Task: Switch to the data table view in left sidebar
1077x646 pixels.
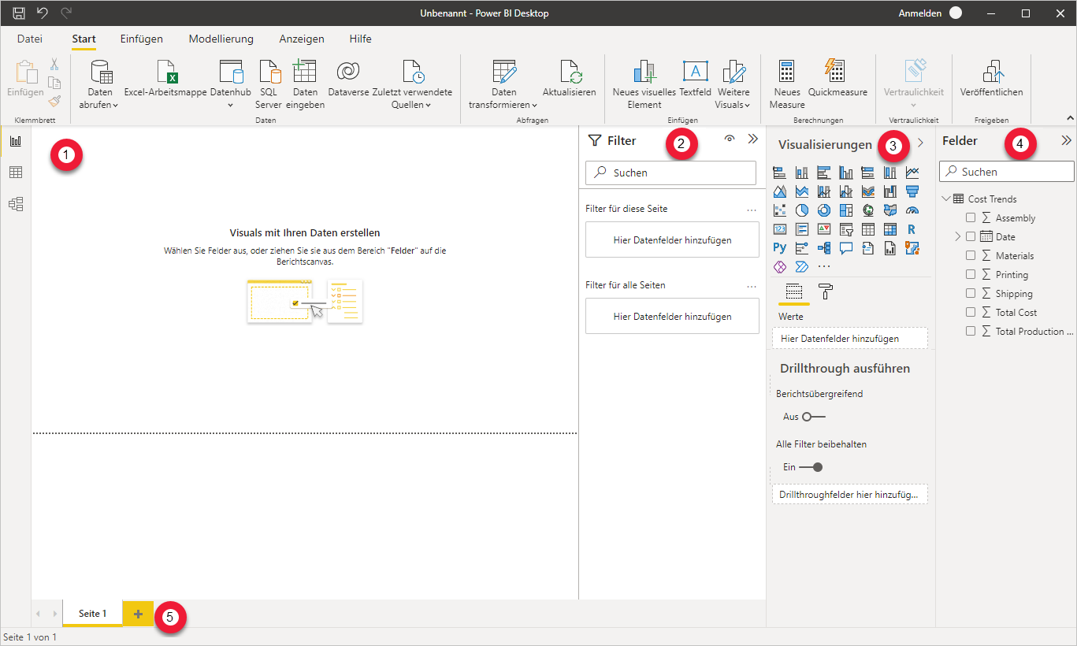Action: [x=16, y=173]
